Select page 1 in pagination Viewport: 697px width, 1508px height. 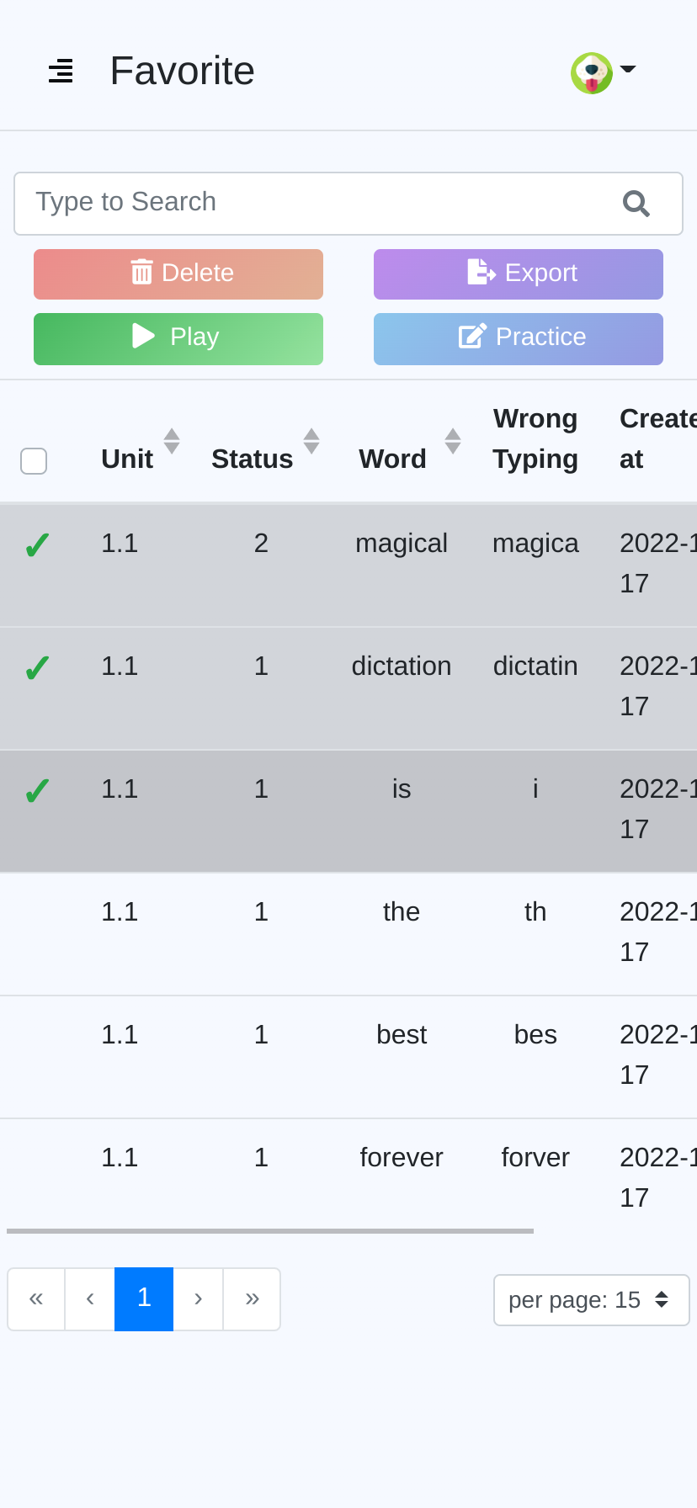(144, 1299)
